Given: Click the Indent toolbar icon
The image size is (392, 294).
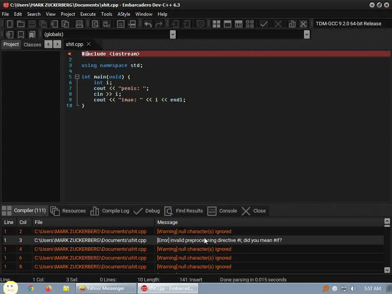Looking at the screenshot, I should 175,24.
